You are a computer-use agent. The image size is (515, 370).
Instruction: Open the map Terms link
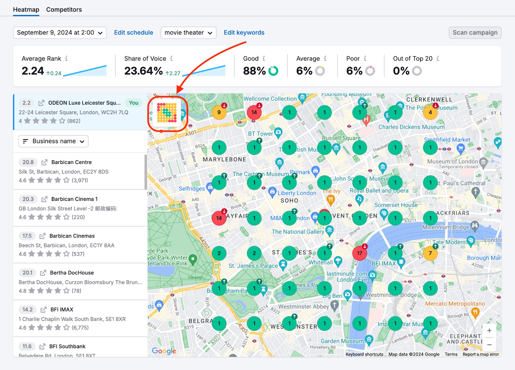451,354
